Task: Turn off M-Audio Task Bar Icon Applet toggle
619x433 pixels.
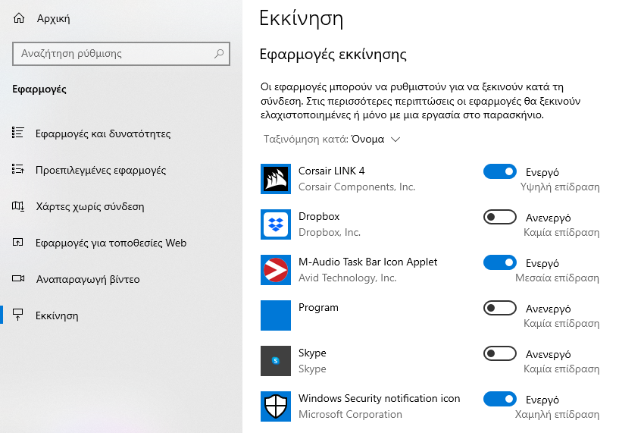Action: 500,262
